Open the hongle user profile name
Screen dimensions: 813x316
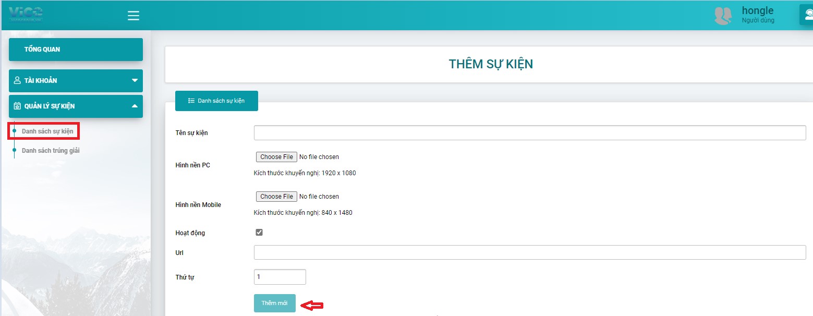(757, 11)
